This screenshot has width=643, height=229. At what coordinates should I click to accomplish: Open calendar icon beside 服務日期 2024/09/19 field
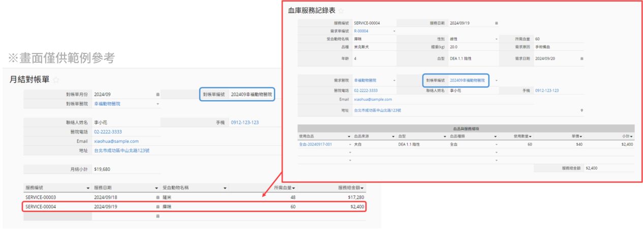(497, 23)
